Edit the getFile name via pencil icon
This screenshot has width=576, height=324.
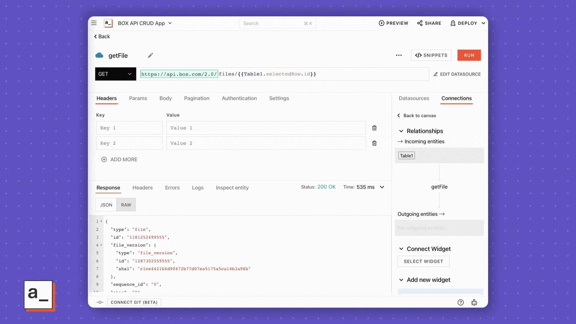(151, 55)
